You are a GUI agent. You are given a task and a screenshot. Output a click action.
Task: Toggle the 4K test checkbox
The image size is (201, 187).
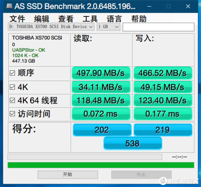12,87
